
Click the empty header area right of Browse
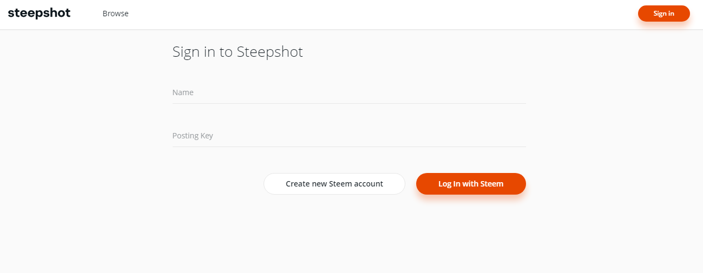379,14
